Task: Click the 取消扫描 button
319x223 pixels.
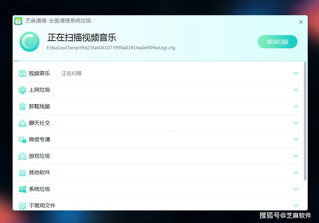Action: pyautogui.click(x=278, y=42)
